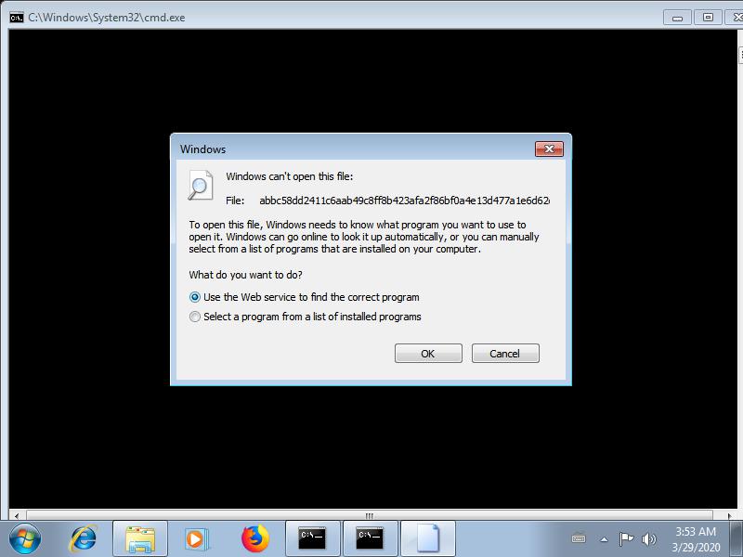This screenshot has height=557, width=743.
Task: Click the cmd horizontal scrollbar thumb
Action: (370, 515)
